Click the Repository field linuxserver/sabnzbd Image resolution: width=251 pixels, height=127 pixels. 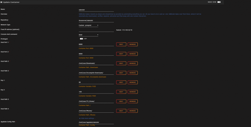pos(96,21)
